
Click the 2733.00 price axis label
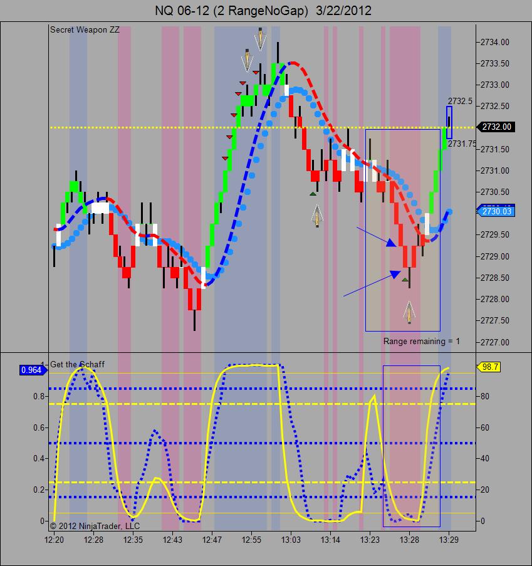point(495,85)
